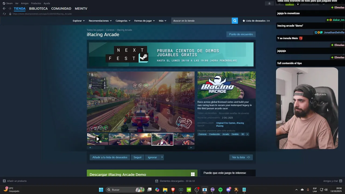Screen dimensions: 345x194
Task: Expand the Recomendaciones dropdown
Action: click(100, 21)
